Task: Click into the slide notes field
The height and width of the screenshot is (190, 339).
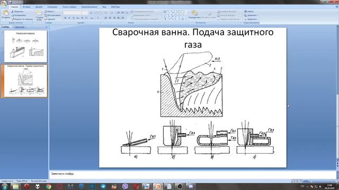Action: 193,175
